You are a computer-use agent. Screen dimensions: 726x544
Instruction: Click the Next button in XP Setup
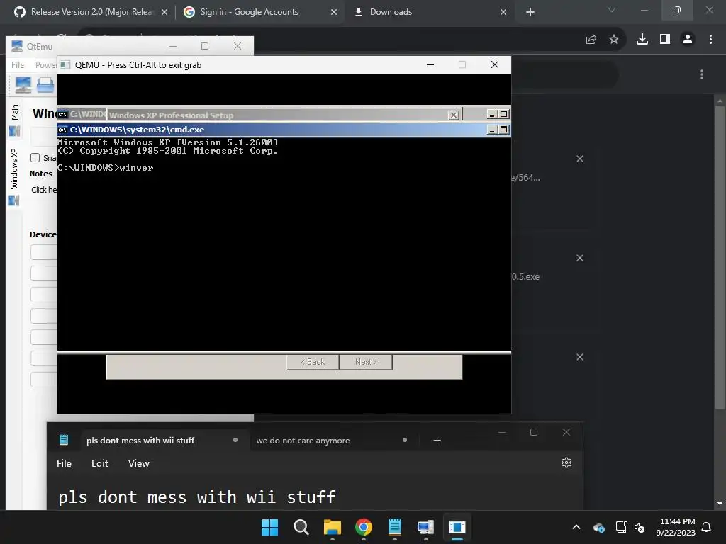[366, 362]
